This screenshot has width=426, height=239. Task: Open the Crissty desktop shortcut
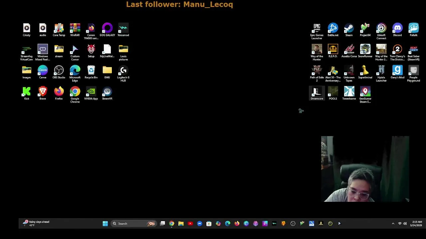[27, 30]
